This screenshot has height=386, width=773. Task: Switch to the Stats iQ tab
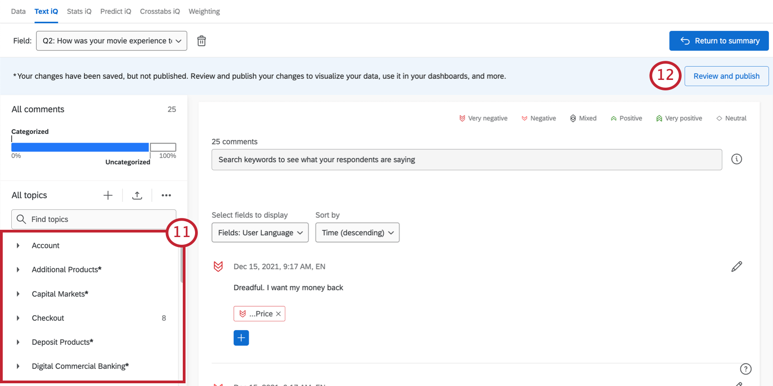(79, 11)
